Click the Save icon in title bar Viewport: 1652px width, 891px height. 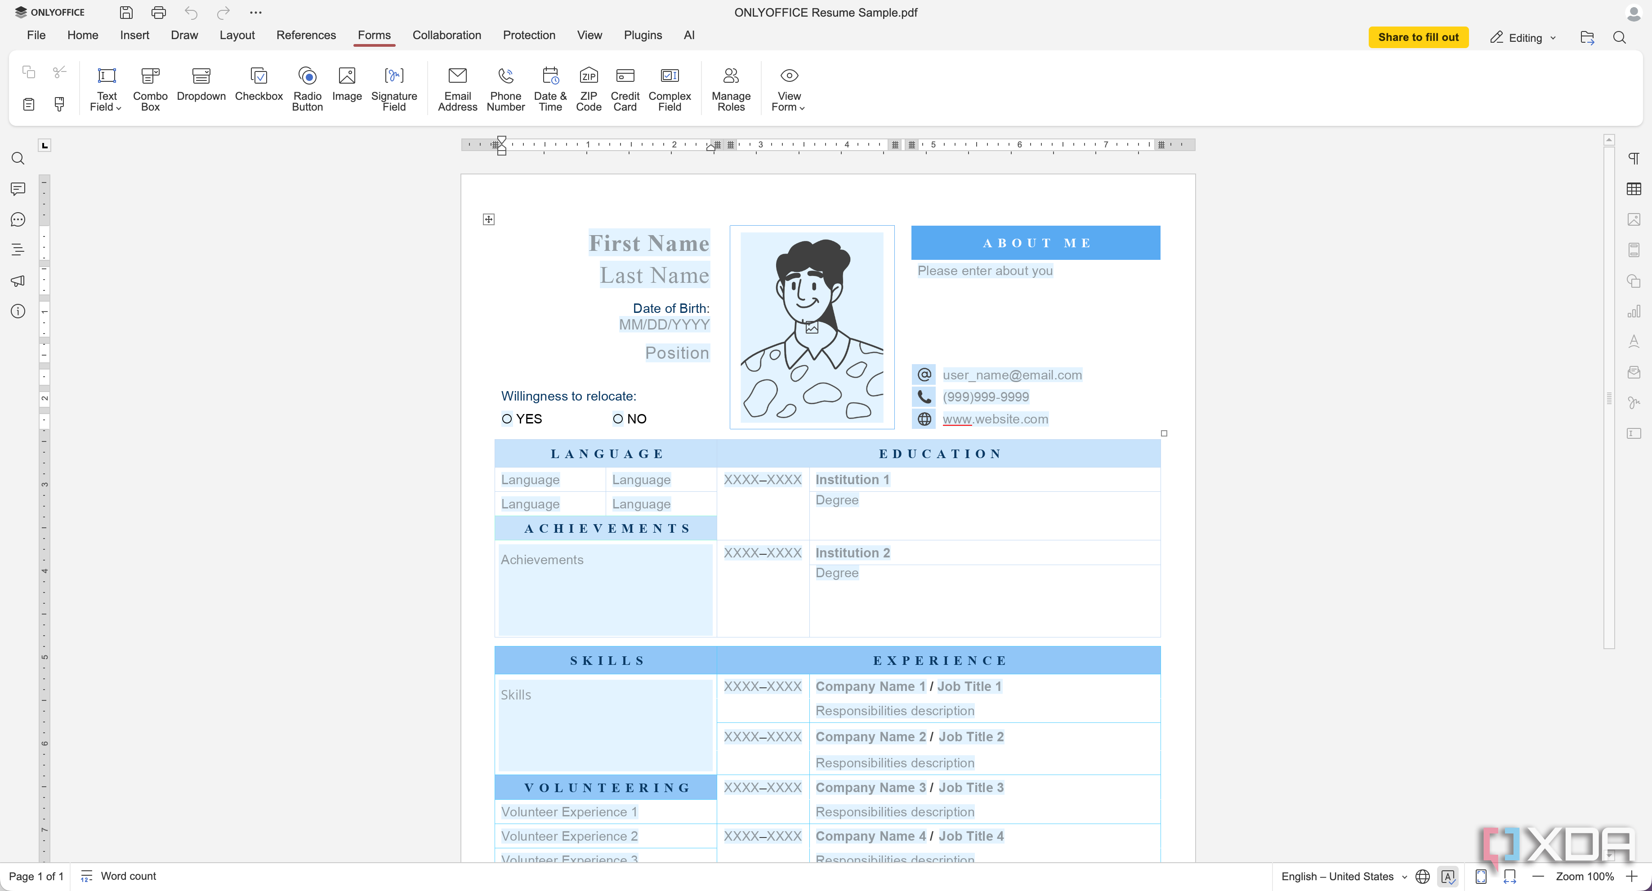(126, 12)
